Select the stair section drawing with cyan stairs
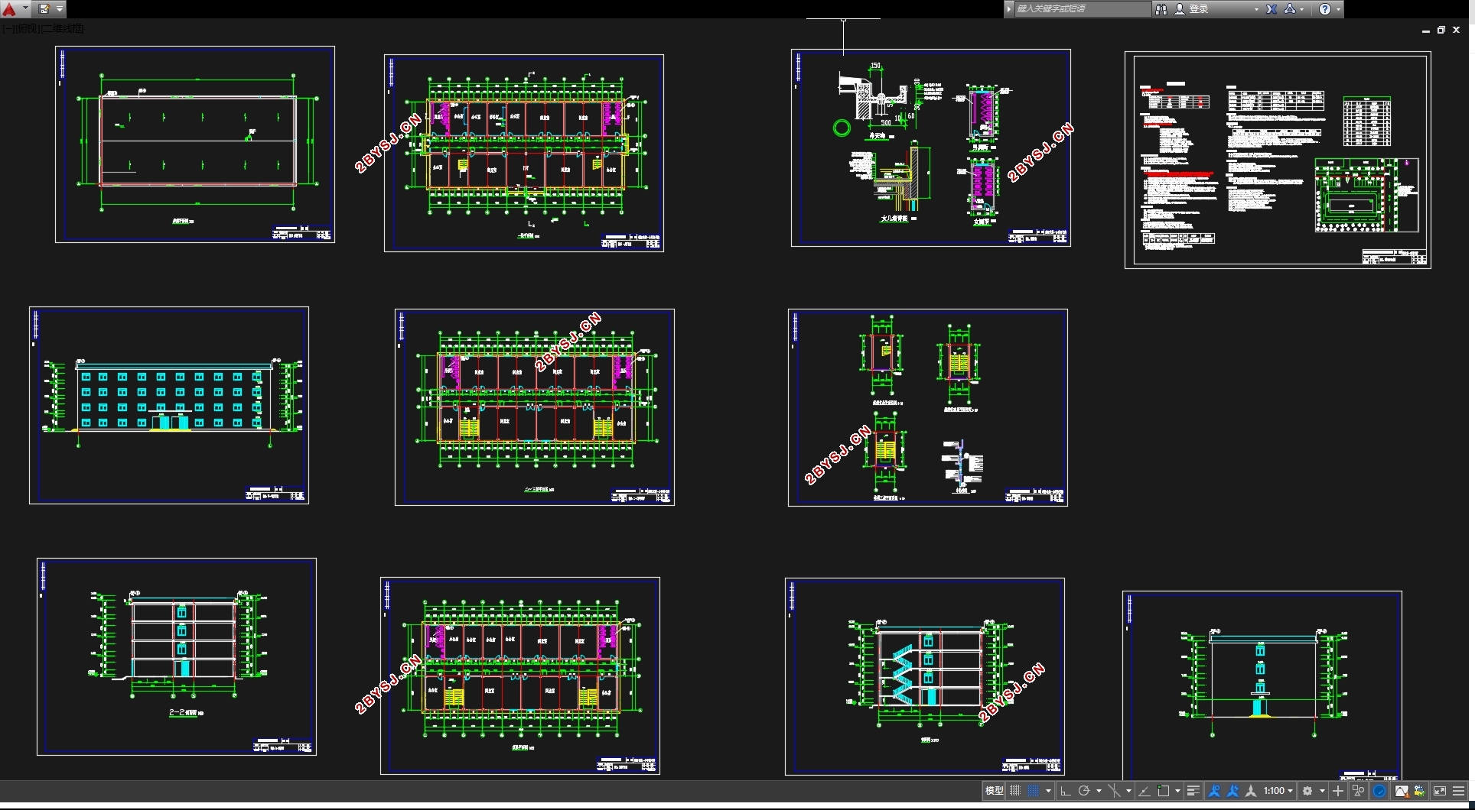The image size is (1475, 810). tap(925, 676)
